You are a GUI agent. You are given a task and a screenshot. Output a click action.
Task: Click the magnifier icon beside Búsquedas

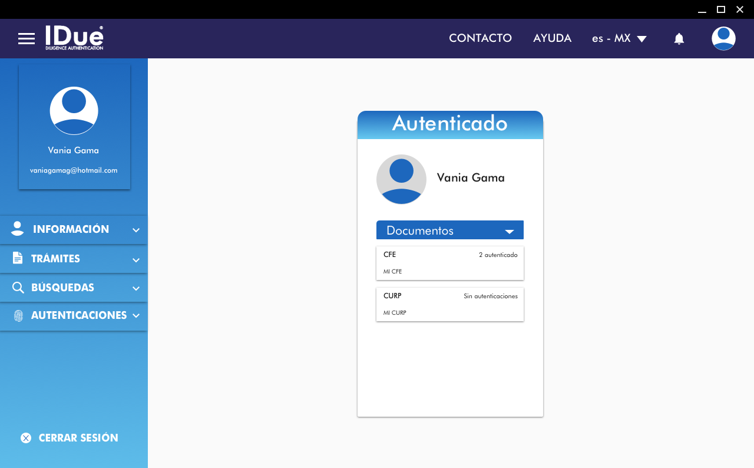(x=18, y=288)
